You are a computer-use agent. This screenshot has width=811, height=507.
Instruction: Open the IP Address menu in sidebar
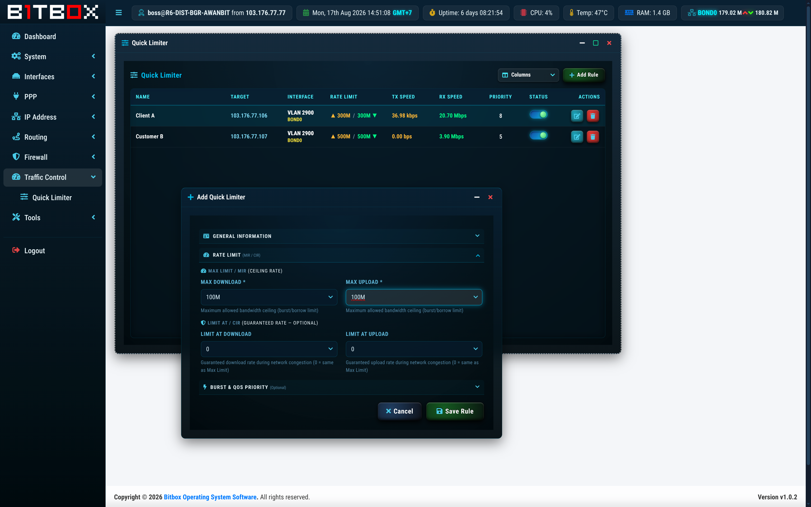tap(53, 117)
